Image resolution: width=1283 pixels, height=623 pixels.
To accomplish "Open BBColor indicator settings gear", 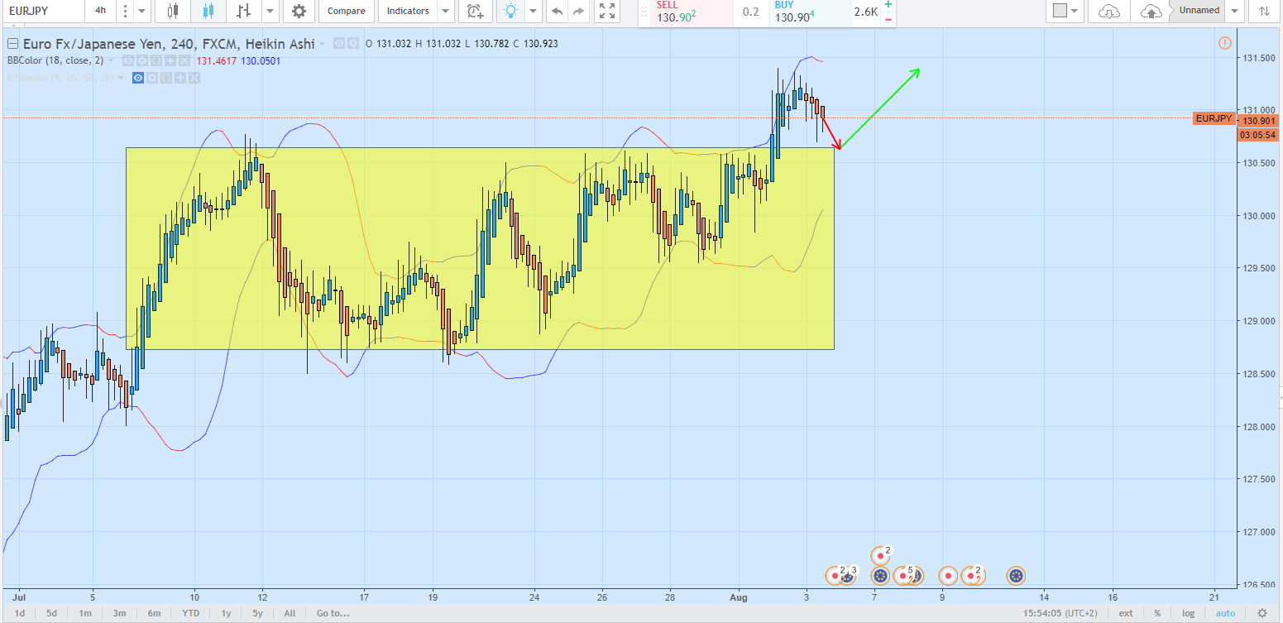I will pyautogui.click(x=141, y=60).
